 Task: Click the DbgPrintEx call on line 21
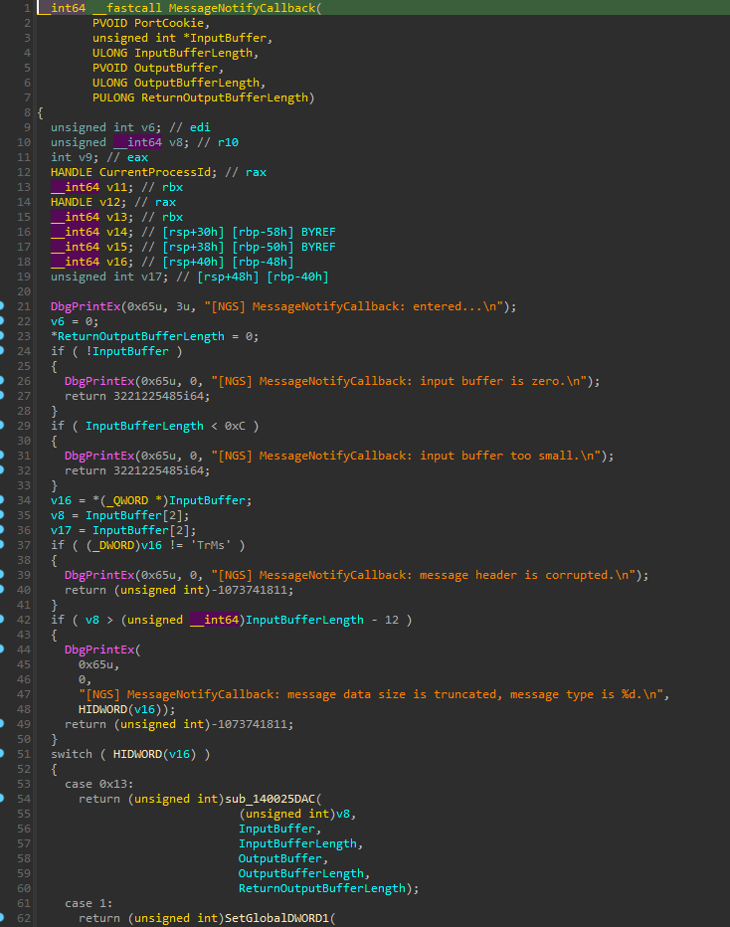[x=86, y=306]
